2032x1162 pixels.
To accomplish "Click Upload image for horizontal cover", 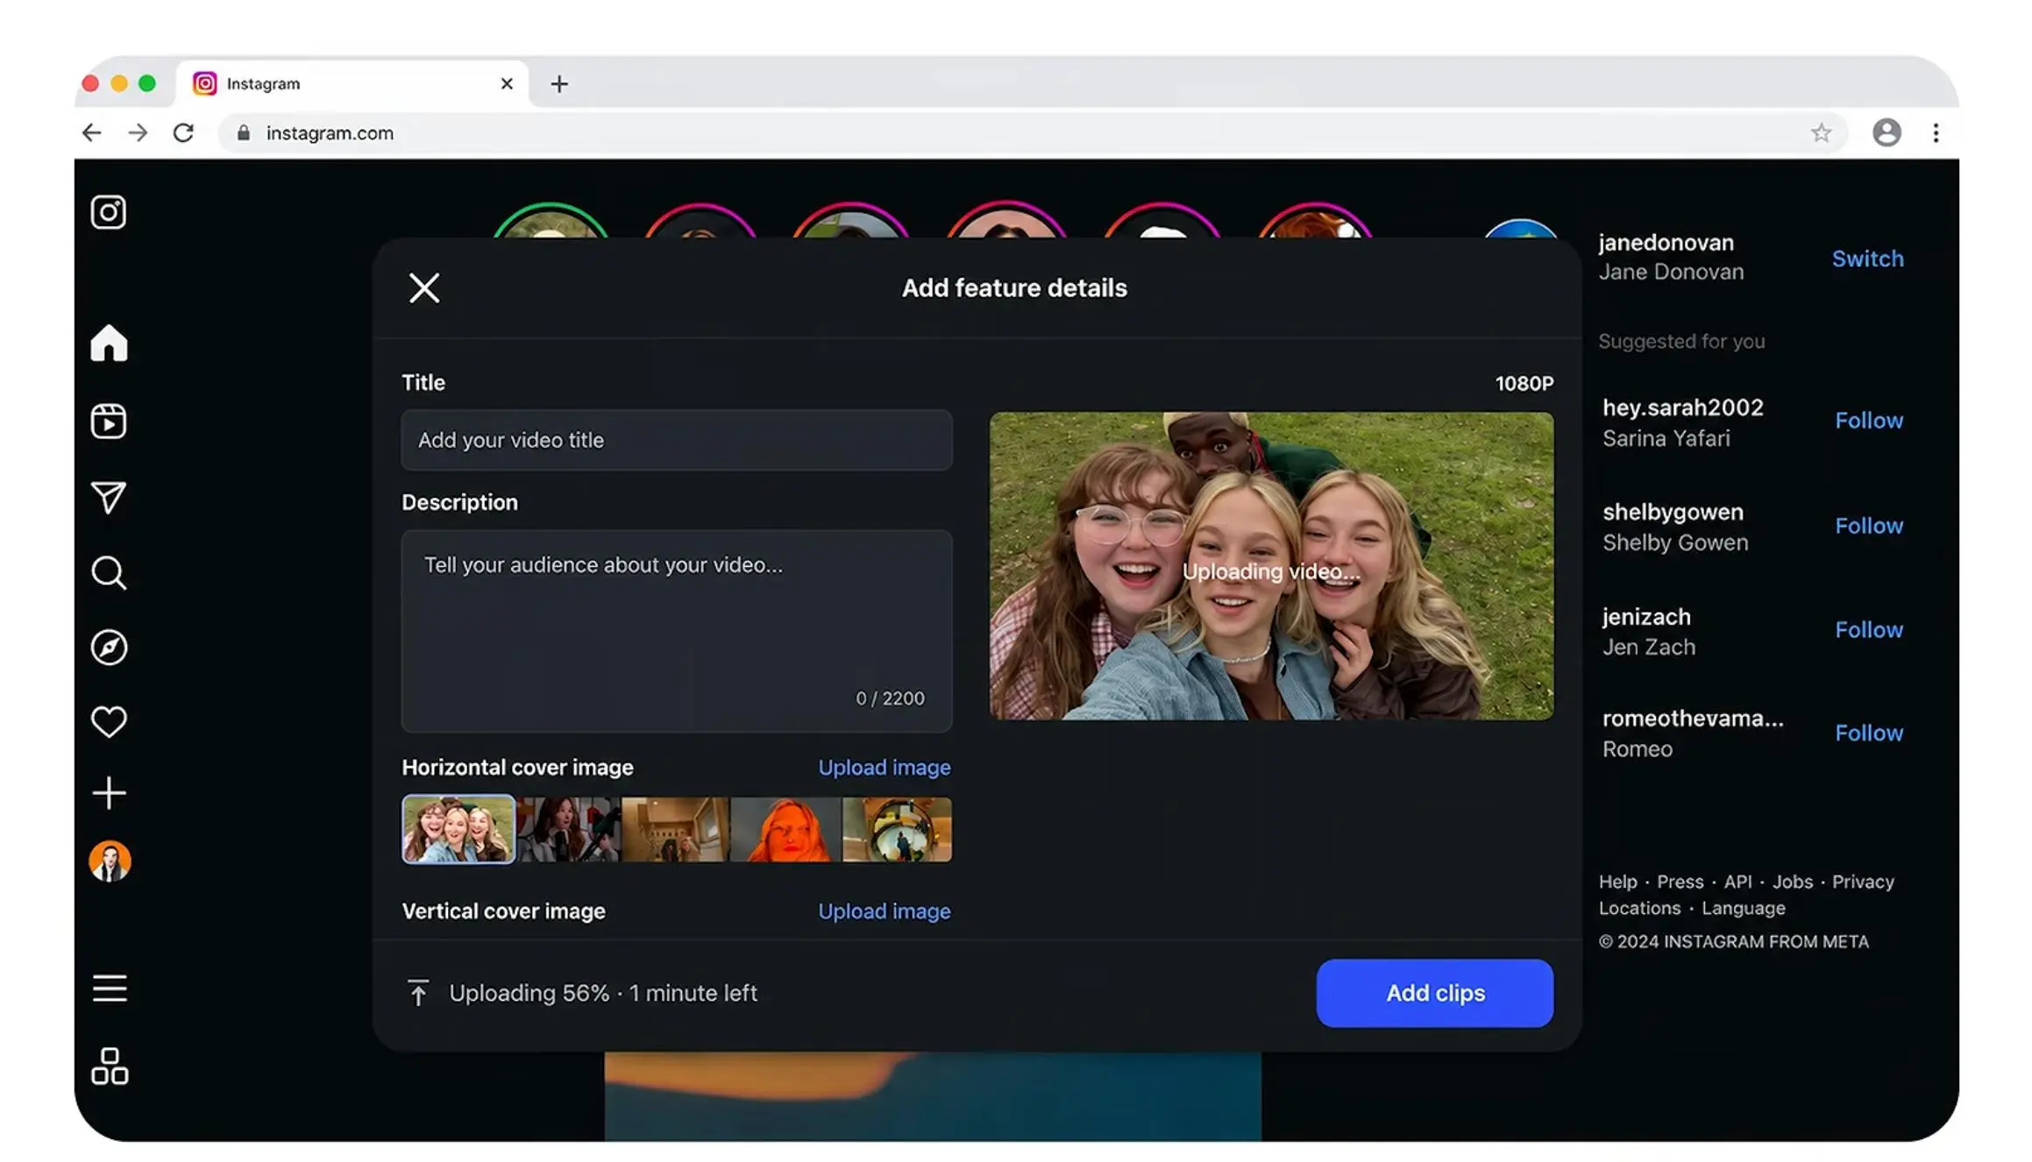I will click(885, 768).
